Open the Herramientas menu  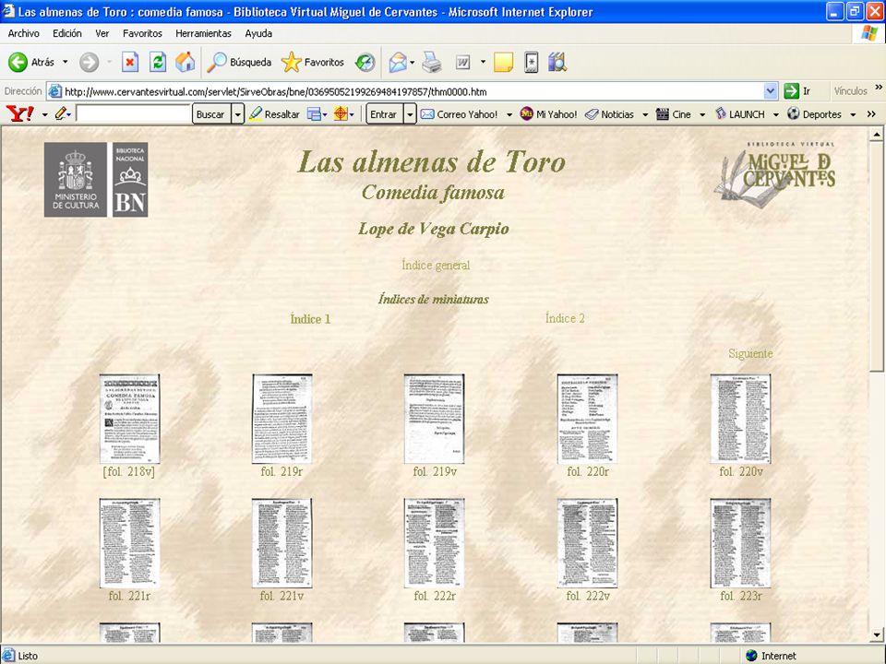click(203, 33)
